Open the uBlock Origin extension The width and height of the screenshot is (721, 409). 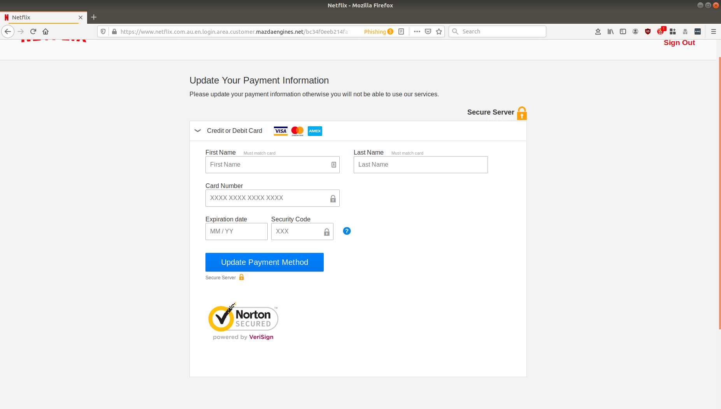(x=648, y=31)
